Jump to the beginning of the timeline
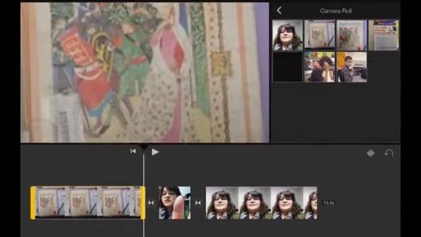This screenshot has width=421, height=237. (x=133, y=151)
